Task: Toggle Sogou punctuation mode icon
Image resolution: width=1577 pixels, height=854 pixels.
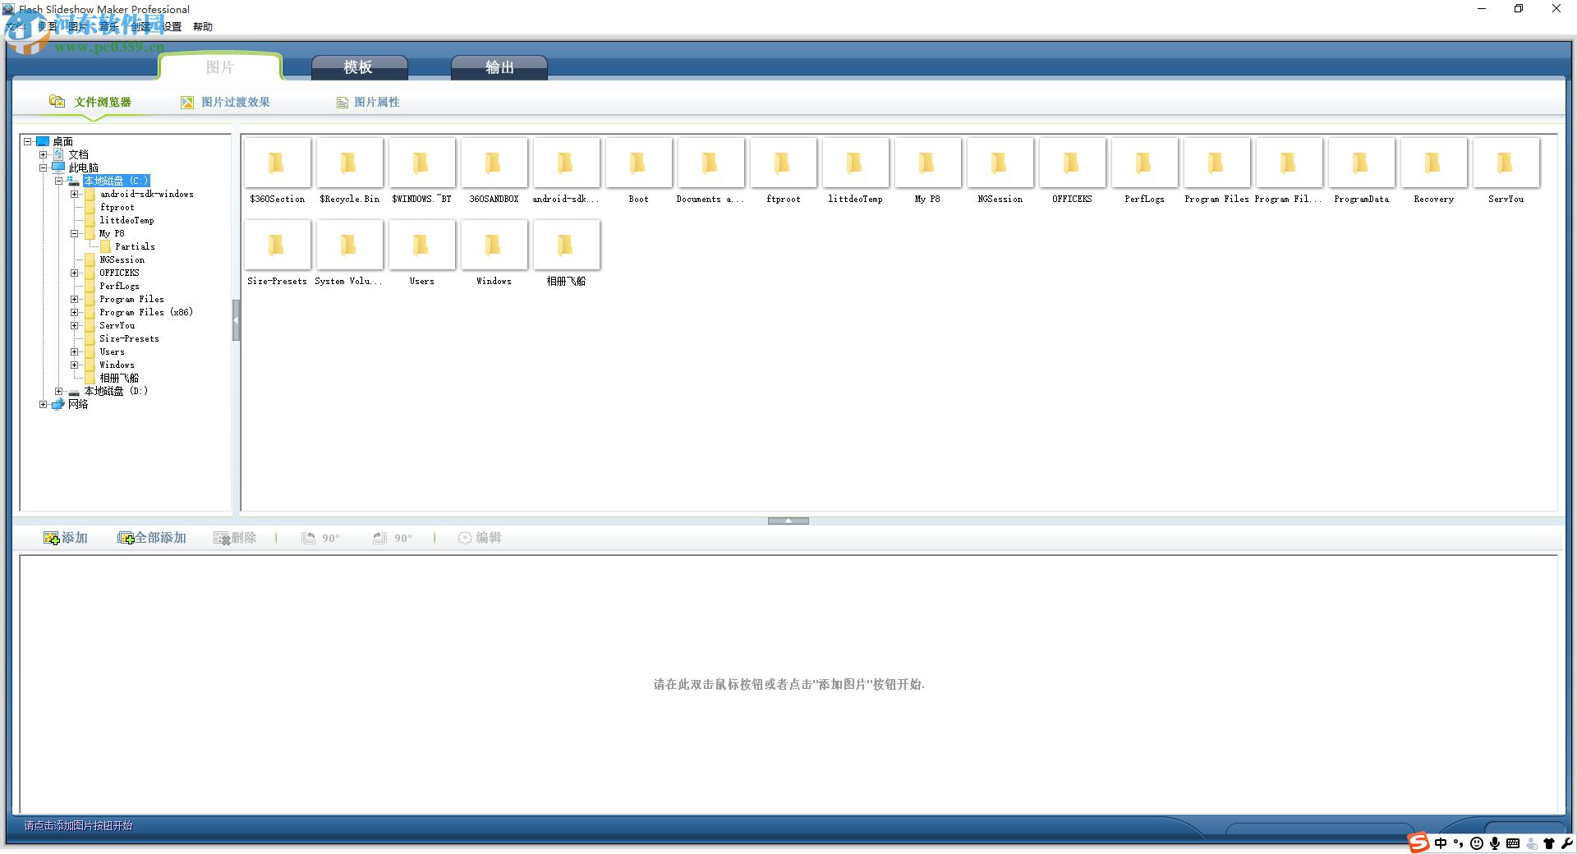Action: click(1458, 843)
